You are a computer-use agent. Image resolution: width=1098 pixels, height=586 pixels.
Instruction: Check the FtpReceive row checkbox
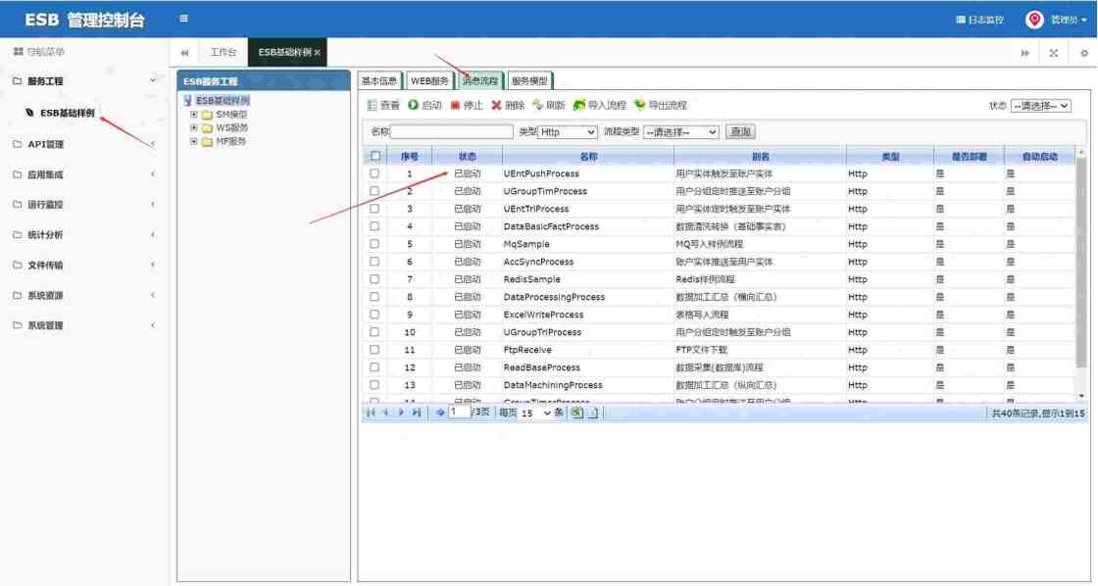click(x=374, y=350)
